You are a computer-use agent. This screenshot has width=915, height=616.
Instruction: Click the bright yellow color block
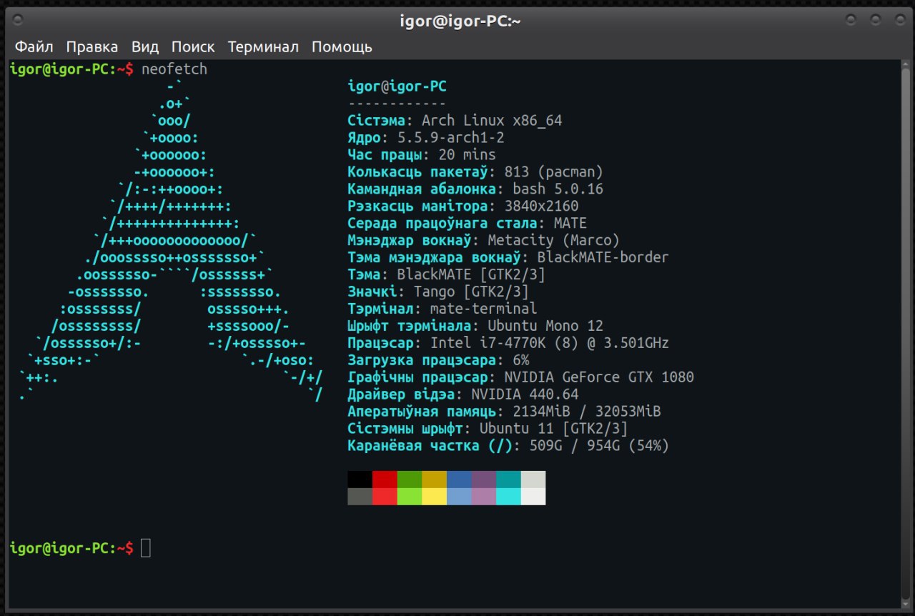[x=434, y=497]
